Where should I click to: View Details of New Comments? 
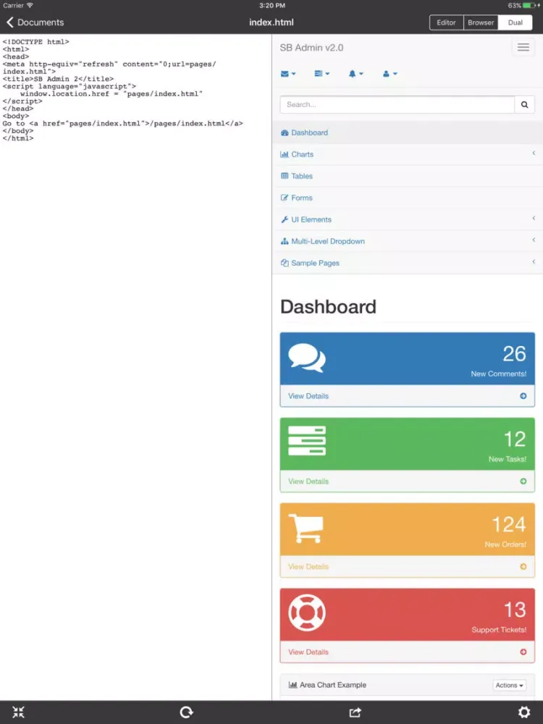(x=308, y=396)
